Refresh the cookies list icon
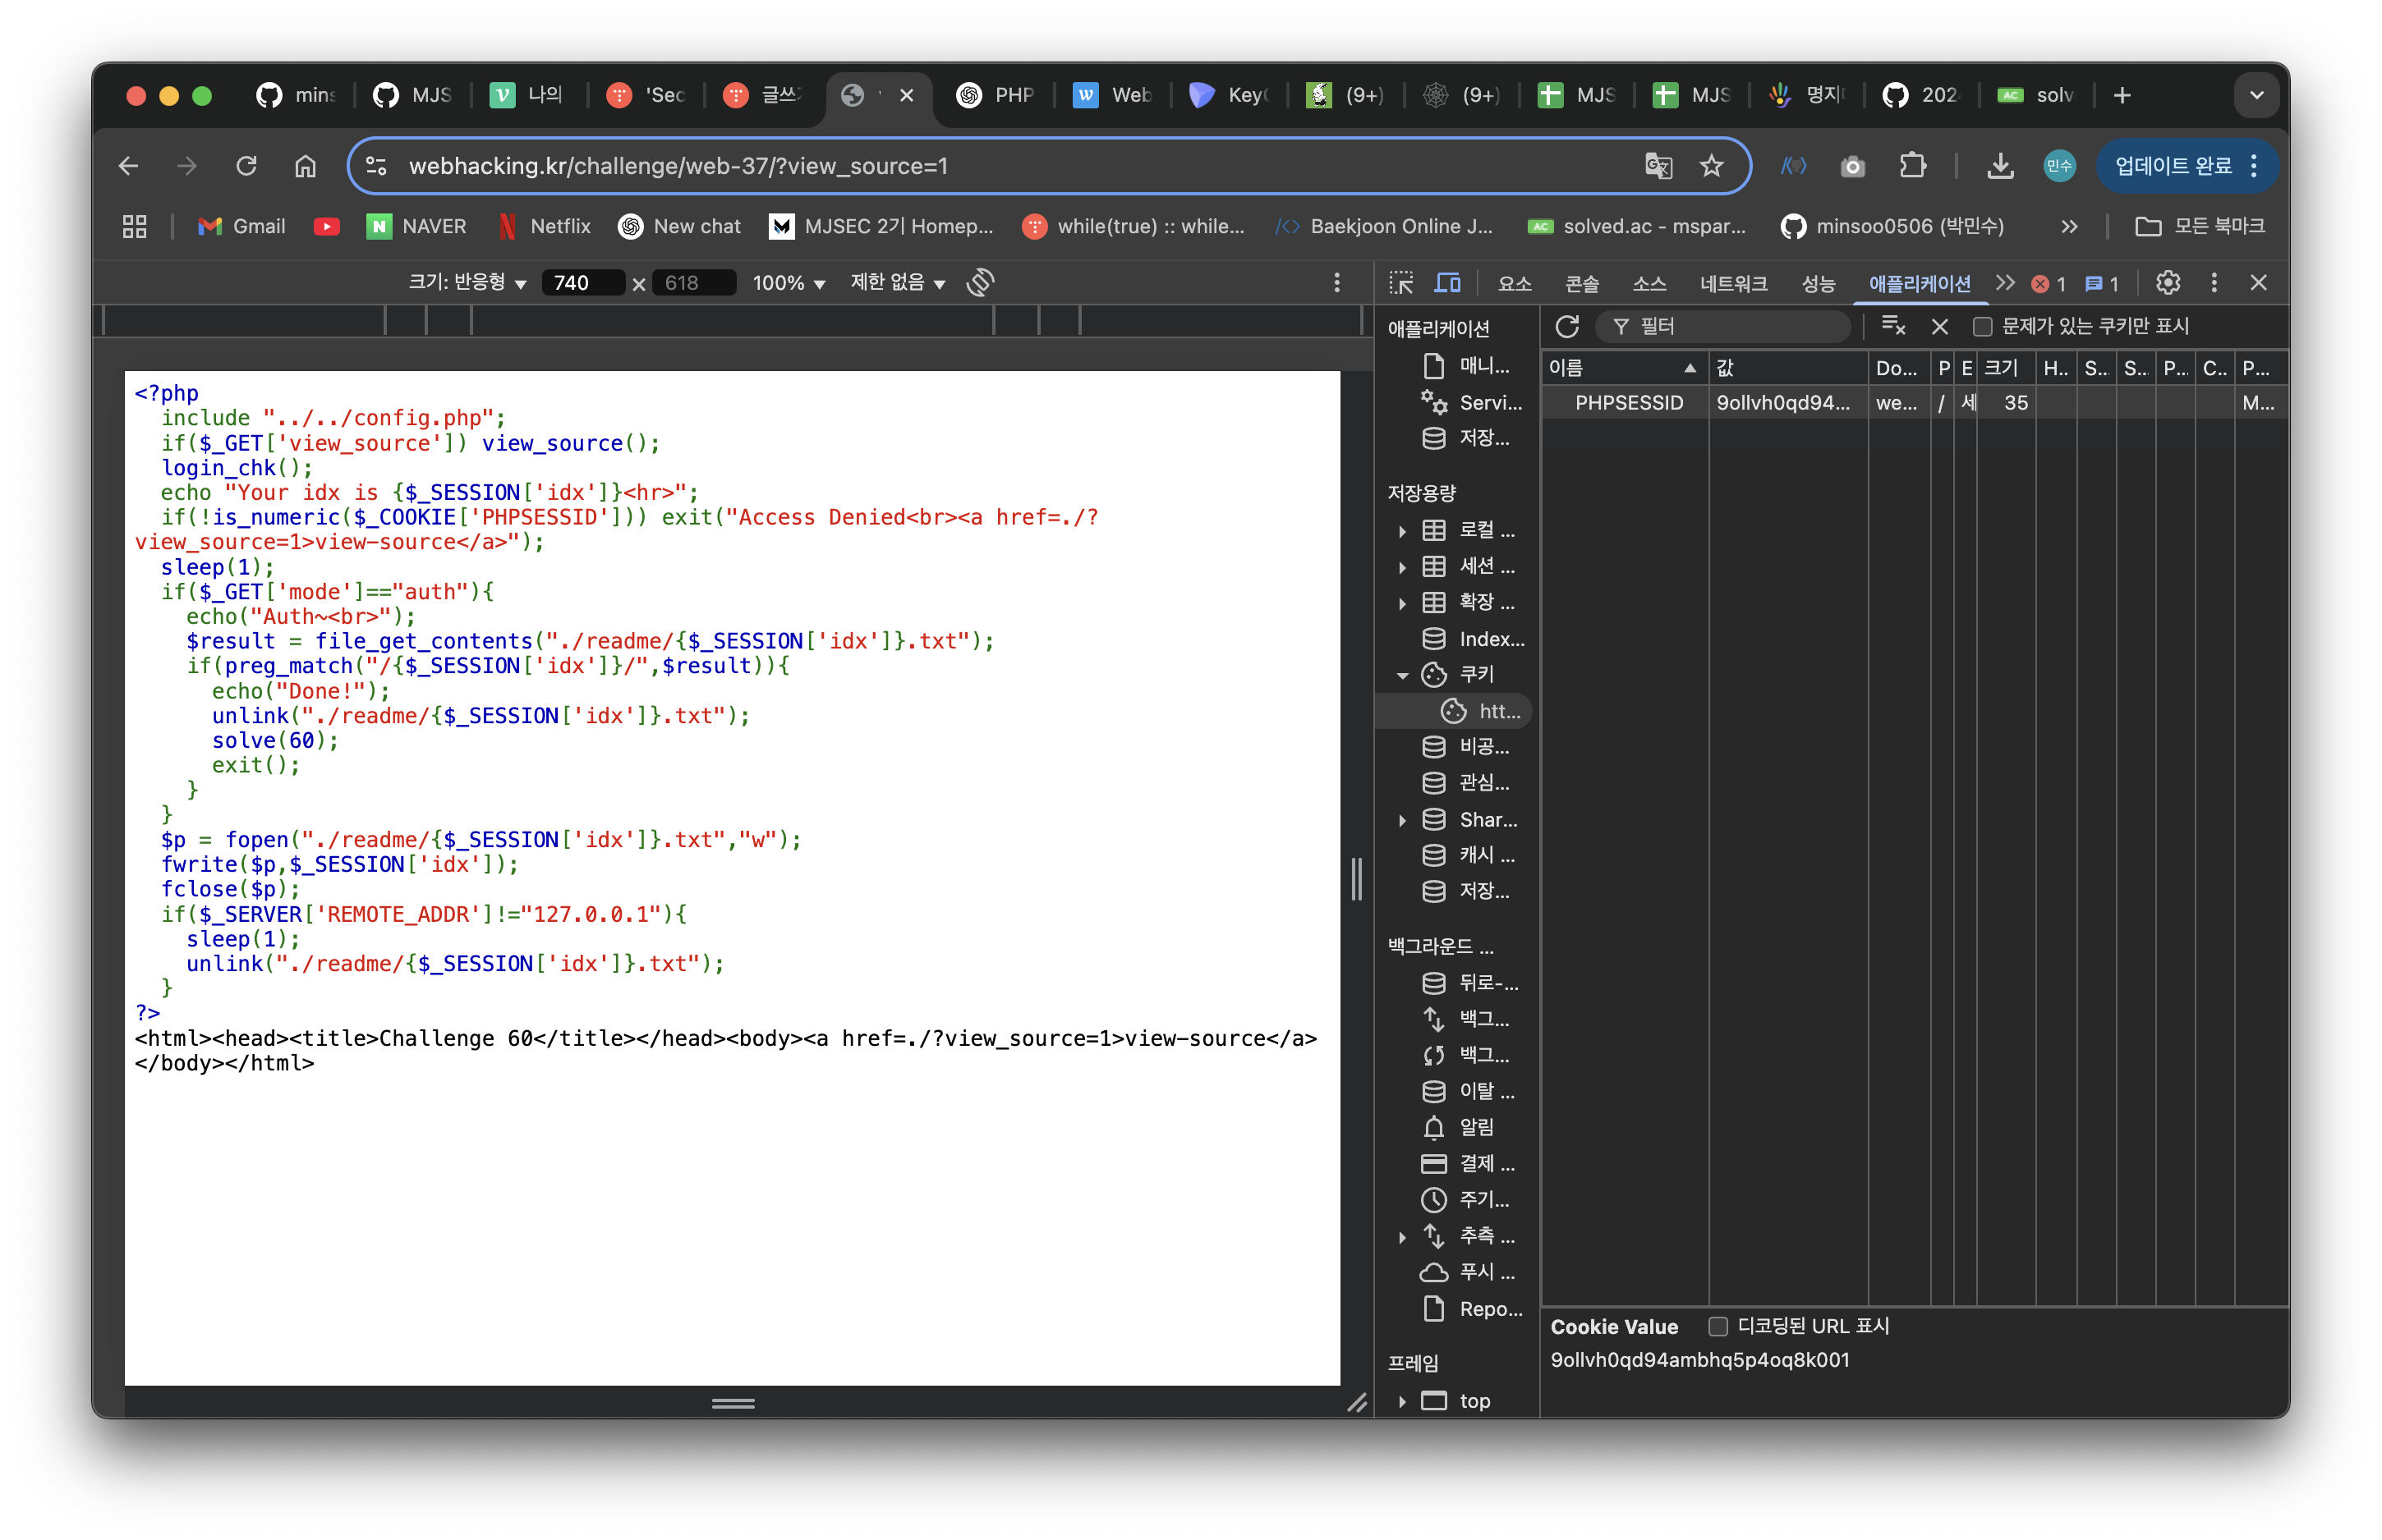The image size is (2382, 1540). (x=1566, y=326)
